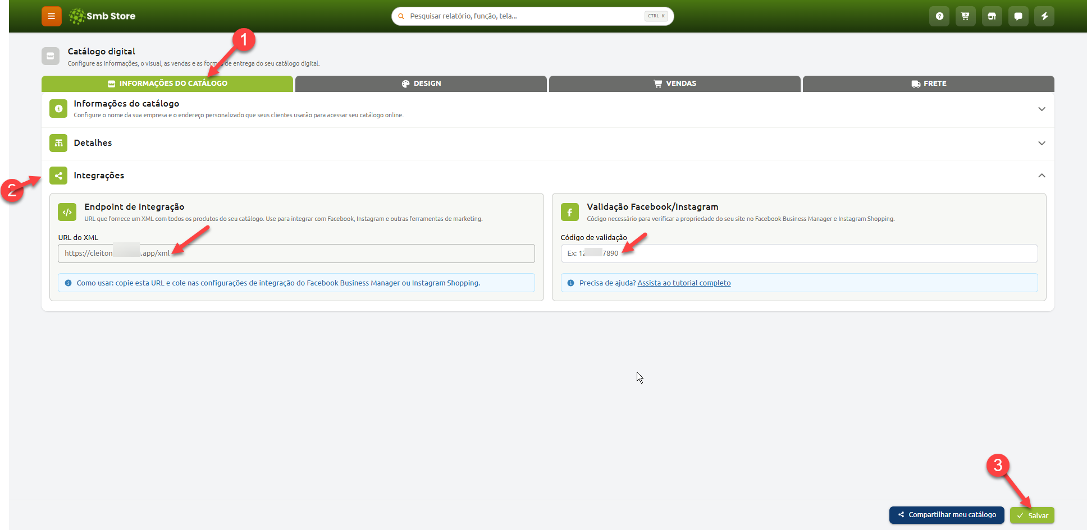Screen dimensions: 1087x530
Task: Click the Facebook validation icon
Action: (x=570, y=212)
